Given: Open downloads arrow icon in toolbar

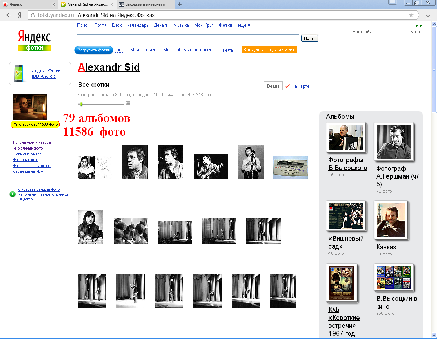Looking at the screenshot, I should (x=428, y=15).
